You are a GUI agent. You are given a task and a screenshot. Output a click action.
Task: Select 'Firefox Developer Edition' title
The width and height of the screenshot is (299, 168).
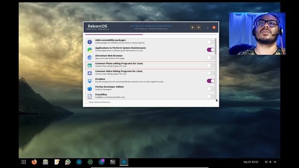pos(109,87)
